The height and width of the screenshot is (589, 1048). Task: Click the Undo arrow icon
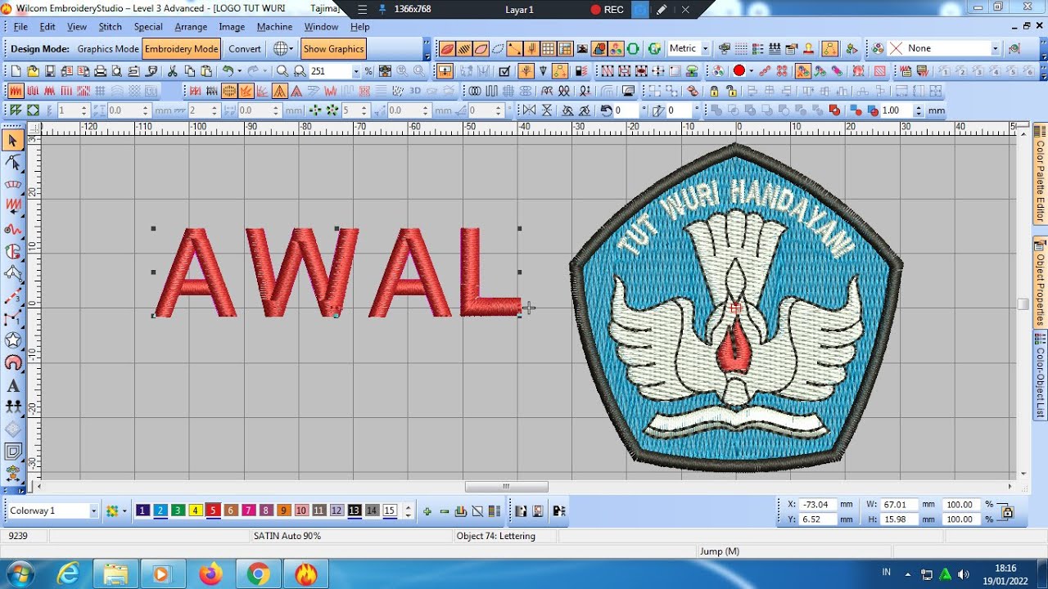point(228,71)
